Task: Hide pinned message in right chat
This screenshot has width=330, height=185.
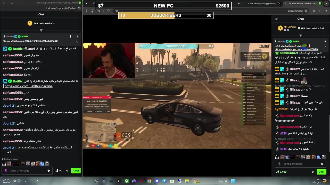Action: tap(325, 41)
